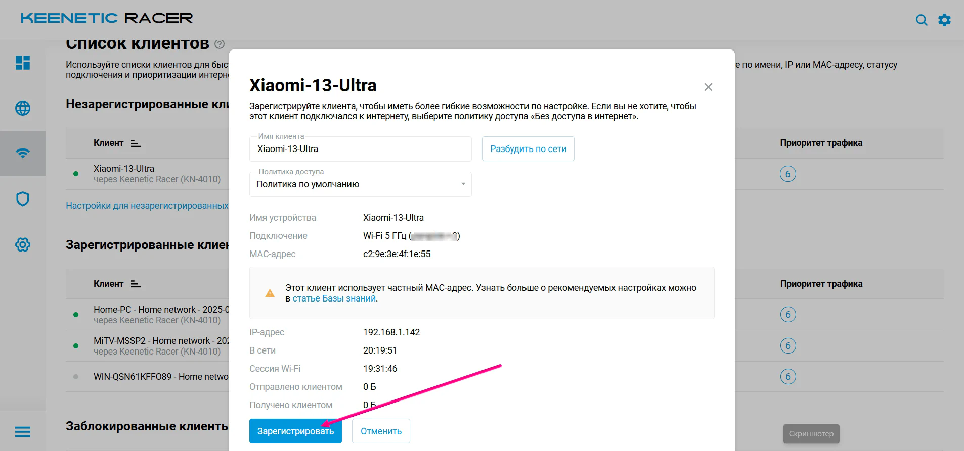Click the Отменить button
964x451 pixels.
381,431
